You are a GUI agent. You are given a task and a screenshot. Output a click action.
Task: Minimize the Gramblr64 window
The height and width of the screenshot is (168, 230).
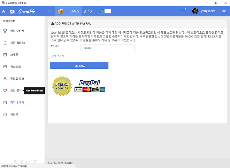click(x=207, y=3)
